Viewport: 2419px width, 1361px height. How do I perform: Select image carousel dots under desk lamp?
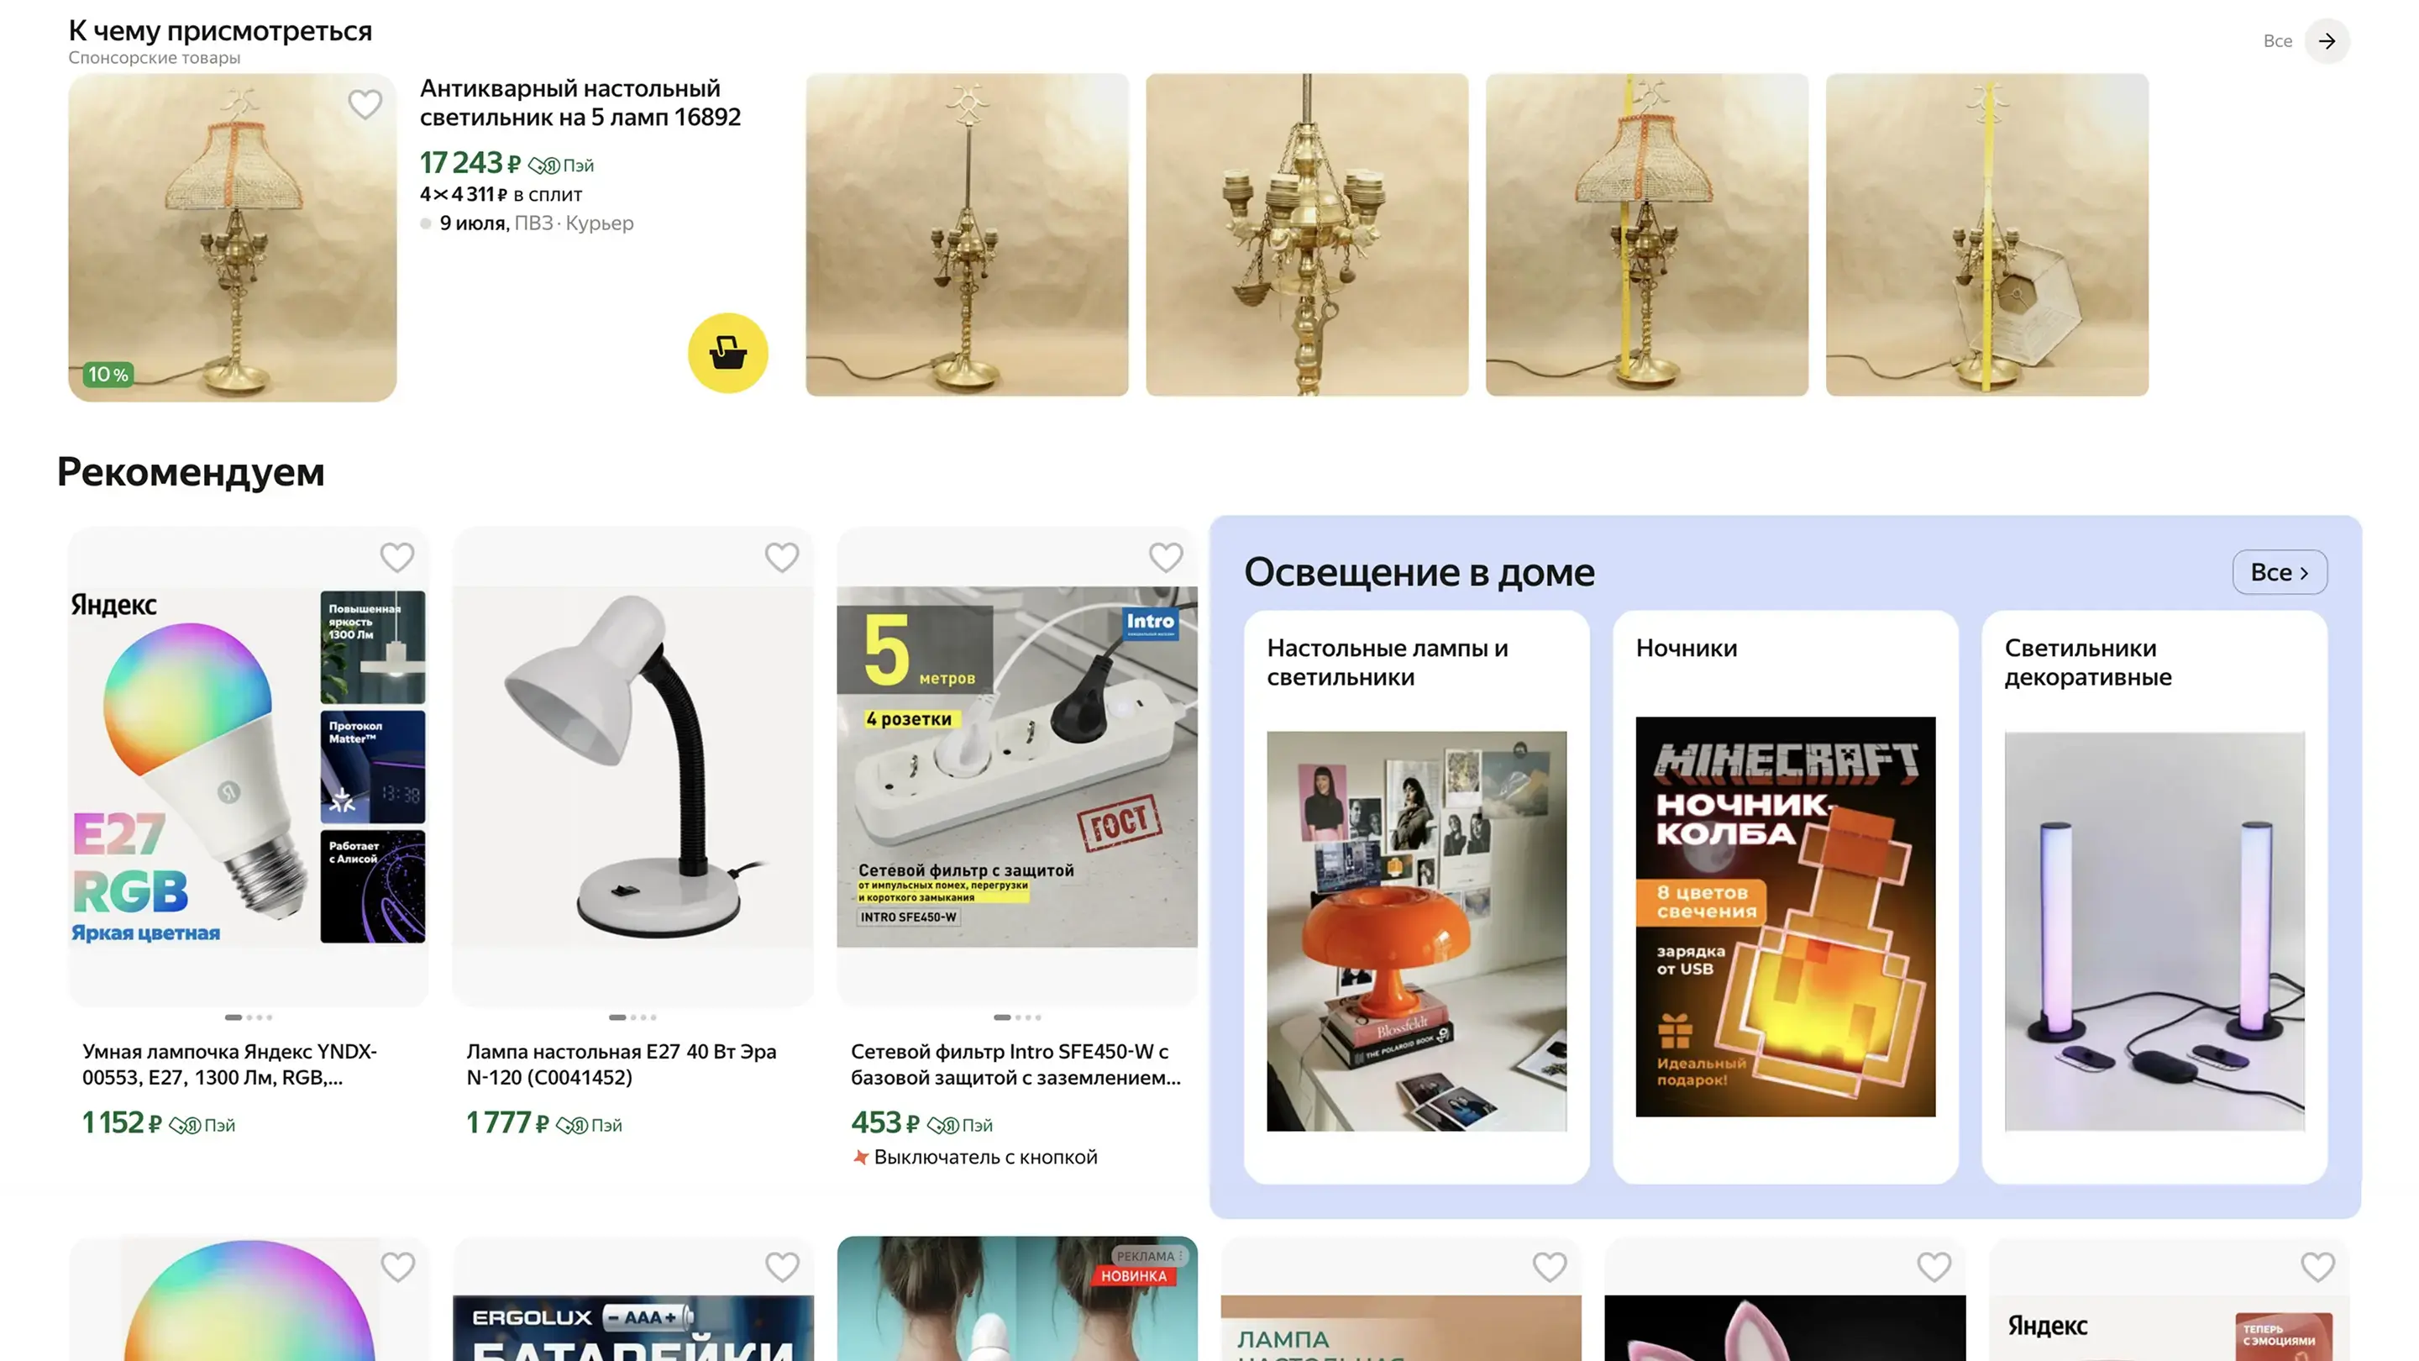(x=633, y=1017)
